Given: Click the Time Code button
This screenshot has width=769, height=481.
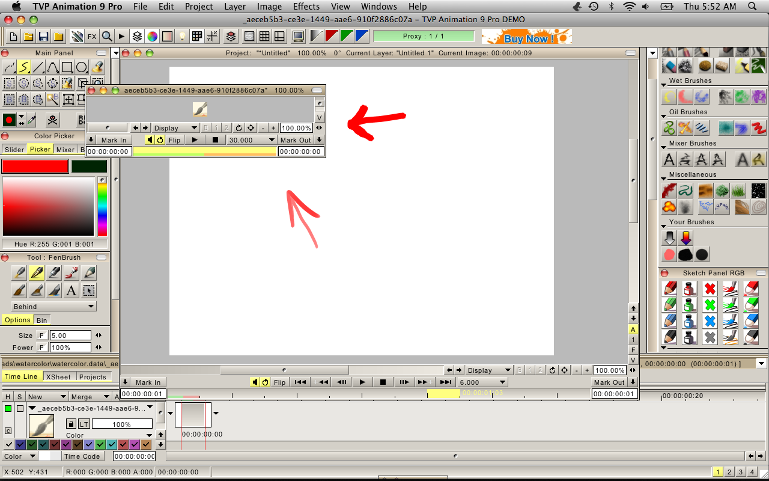Looking at the screenshot, I should click(x=82, y=456).
